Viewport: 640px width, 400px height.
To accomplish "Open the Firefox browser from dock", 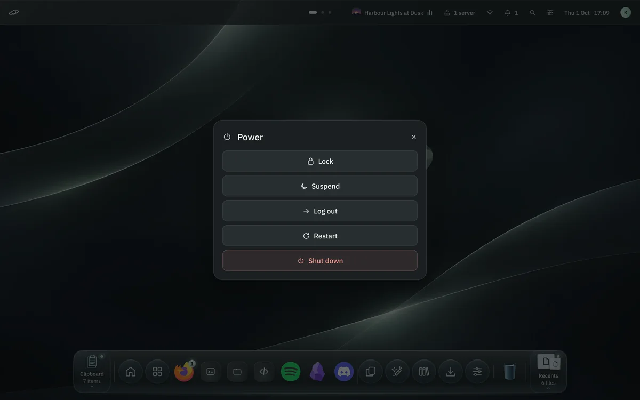I will tap(184, 372).
